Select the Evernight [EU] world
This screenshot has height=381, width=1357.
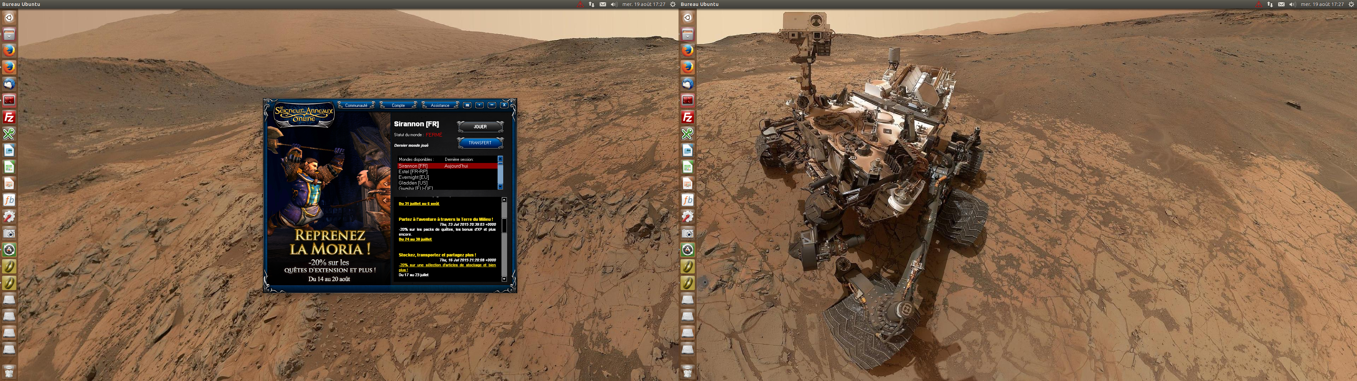coord(413,177)
